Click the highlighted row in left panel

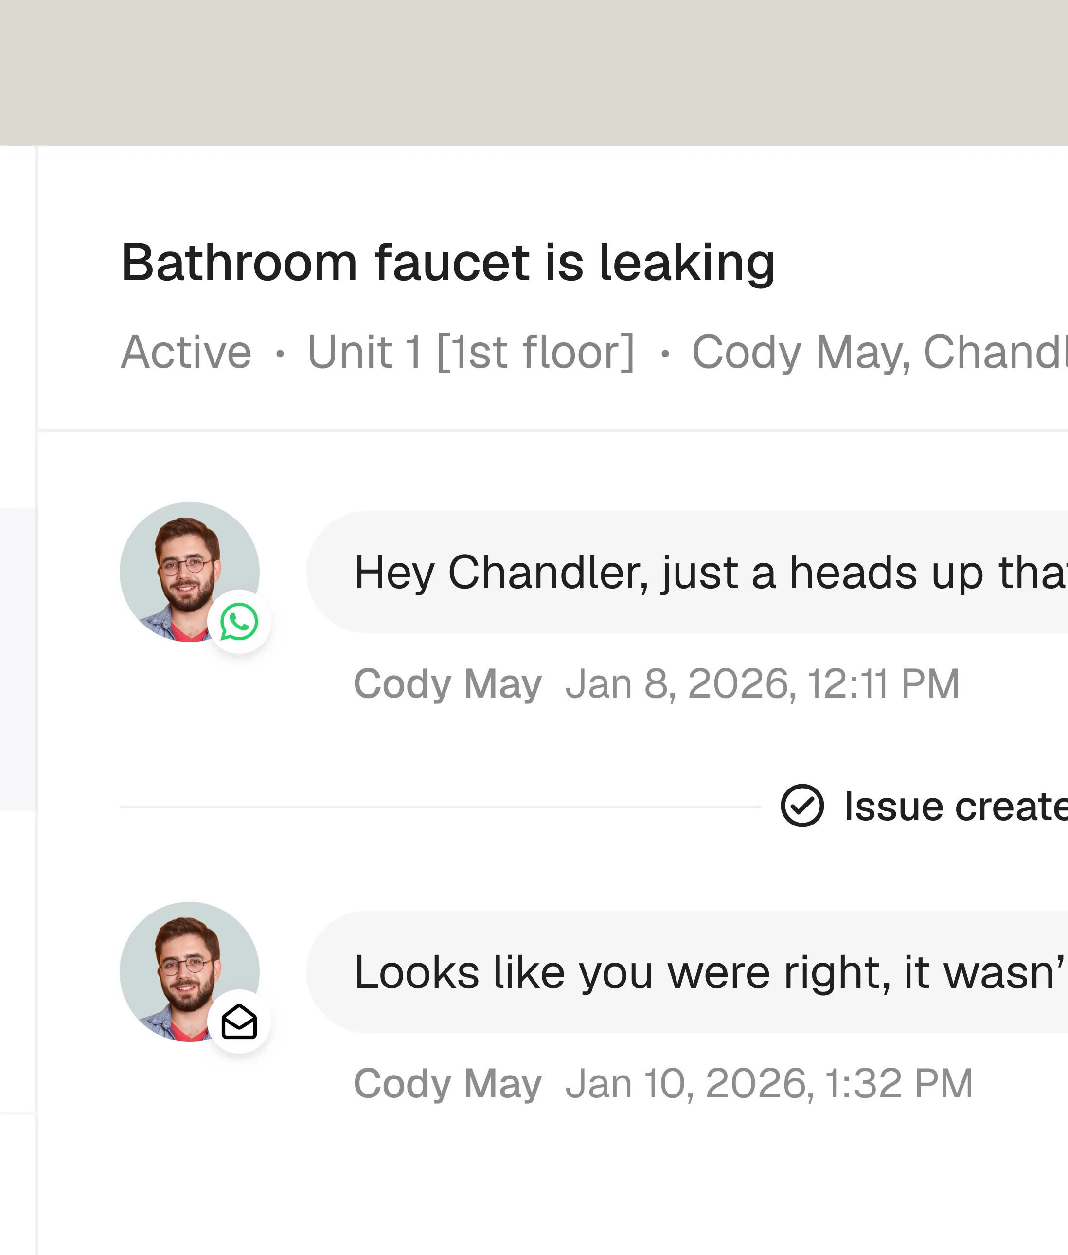pos(17,659)
